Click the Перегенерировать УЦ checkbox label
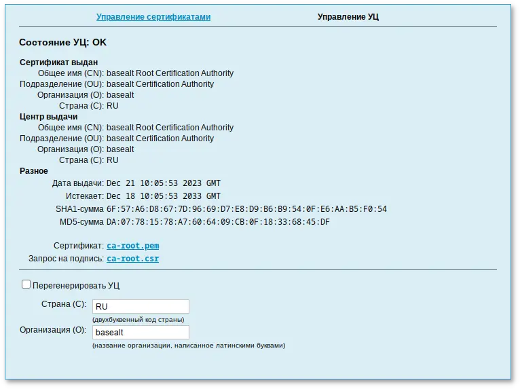Viewport: 520px width, 389px height. click(75, 286)
